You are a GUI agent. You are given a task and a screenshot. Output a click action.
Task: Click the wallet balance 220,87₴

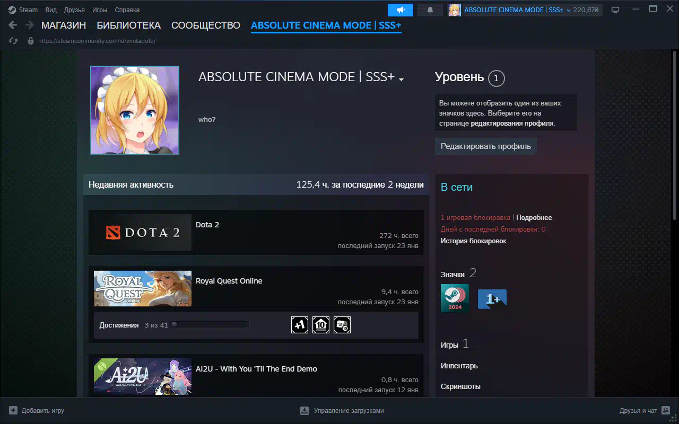click(586, 10)
